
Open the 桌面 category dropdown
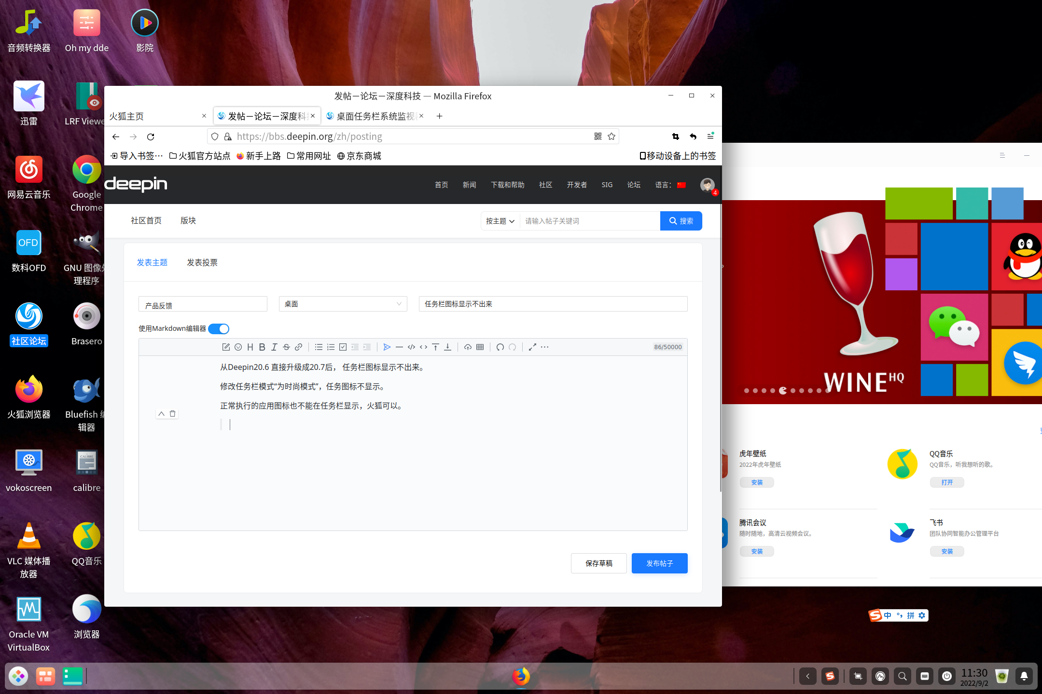[343, 304]
